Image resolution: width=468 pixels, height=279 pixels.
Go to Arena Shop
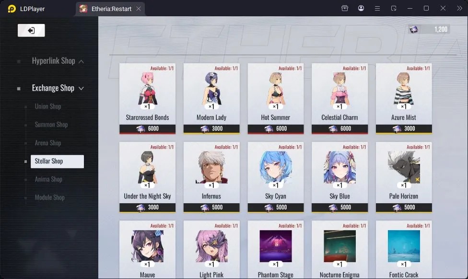click(48, 143)
